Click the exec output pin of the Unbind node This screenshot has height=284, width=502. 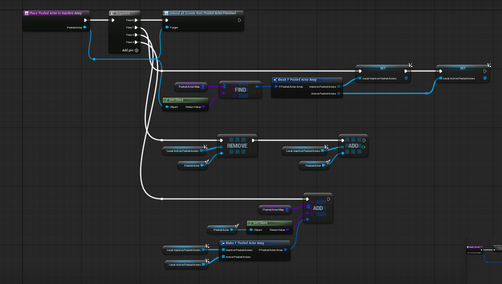point(239,20)
